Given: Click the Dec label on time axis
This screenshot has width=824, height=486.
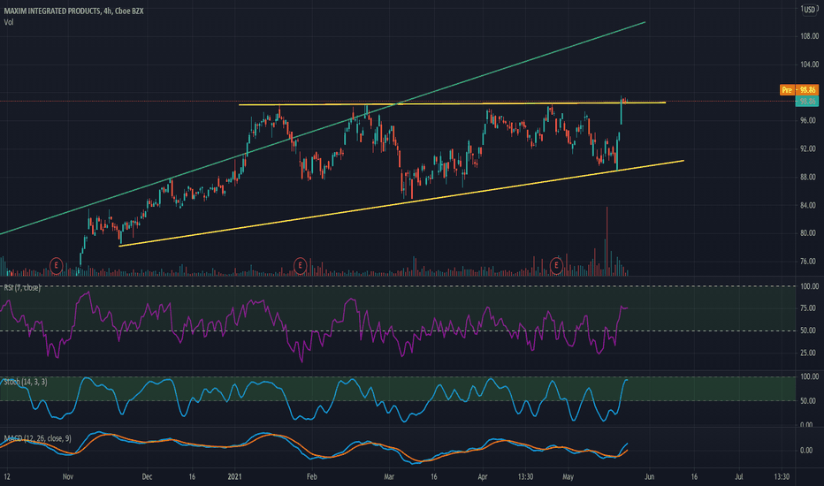Looking at the screenshot, I should click(x=147, y=476).
